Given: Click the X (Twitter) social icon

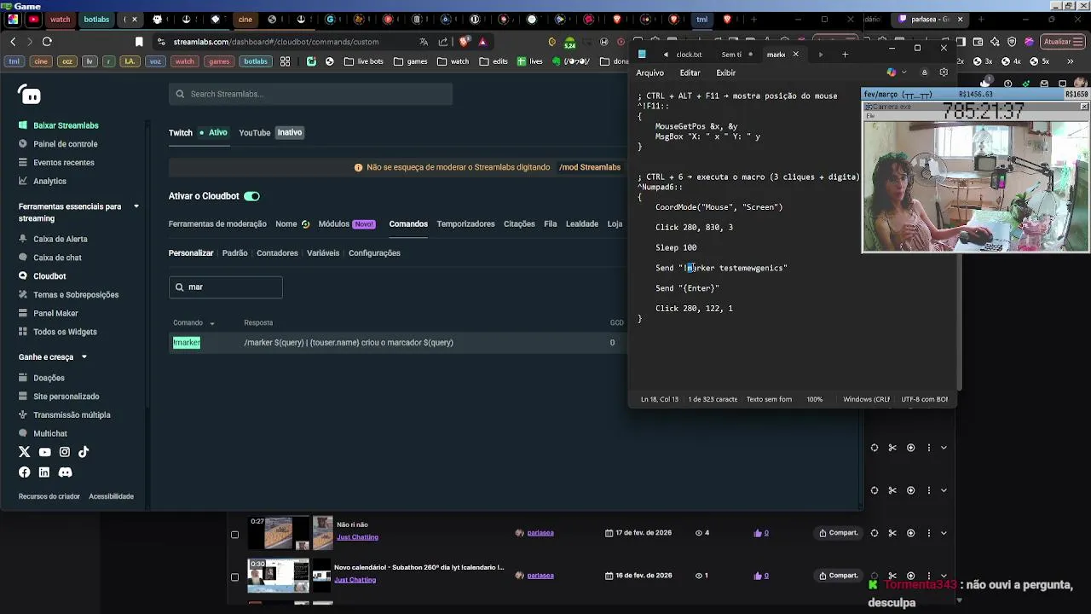Looking at the screenshot, I should [x=24, y=452].
